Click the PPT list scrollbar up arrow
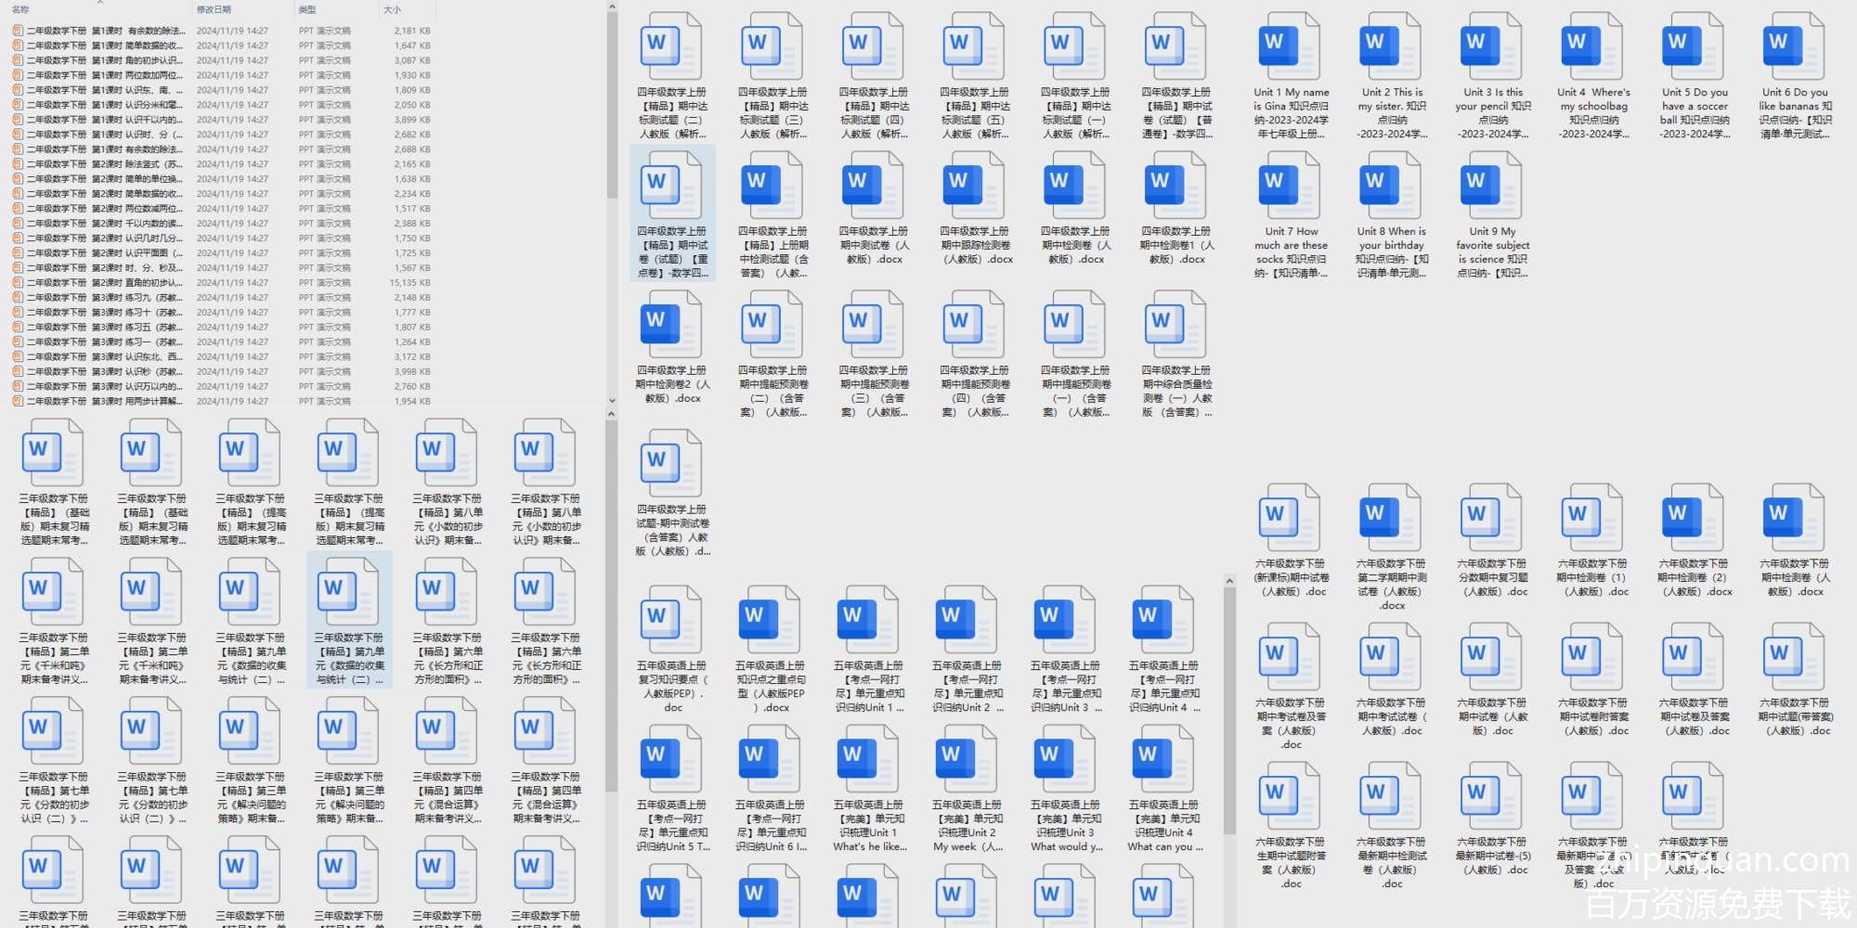 [612, 6]
